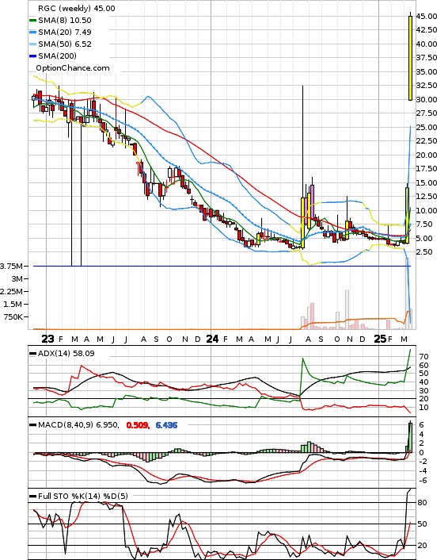The height and width of the screenshot is (560, 448).
Task: Click the 24 year marker on time axis
Action: pos(212,339)
